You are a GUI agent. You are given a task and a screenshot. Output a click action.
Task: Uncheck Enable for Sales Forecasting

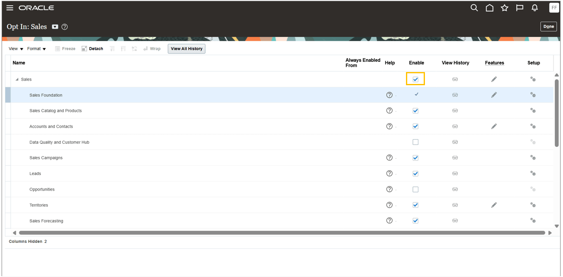pyautogui.click(x=415, y=221)
